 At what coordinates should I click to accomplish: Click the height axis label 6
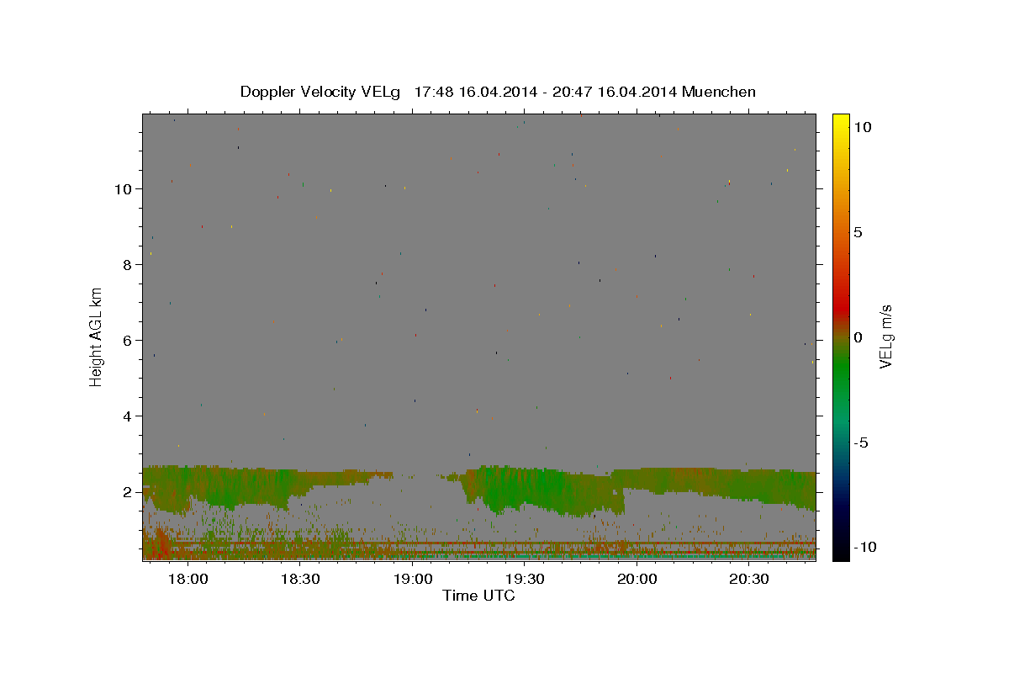[128, 341]
